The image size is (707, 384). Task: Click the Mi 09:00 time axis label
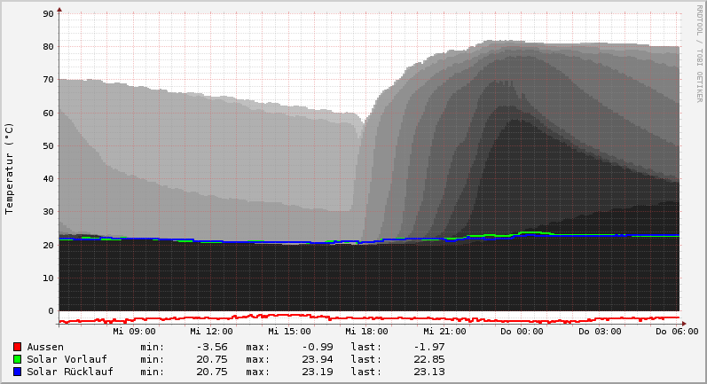click(x=134, y=332)
